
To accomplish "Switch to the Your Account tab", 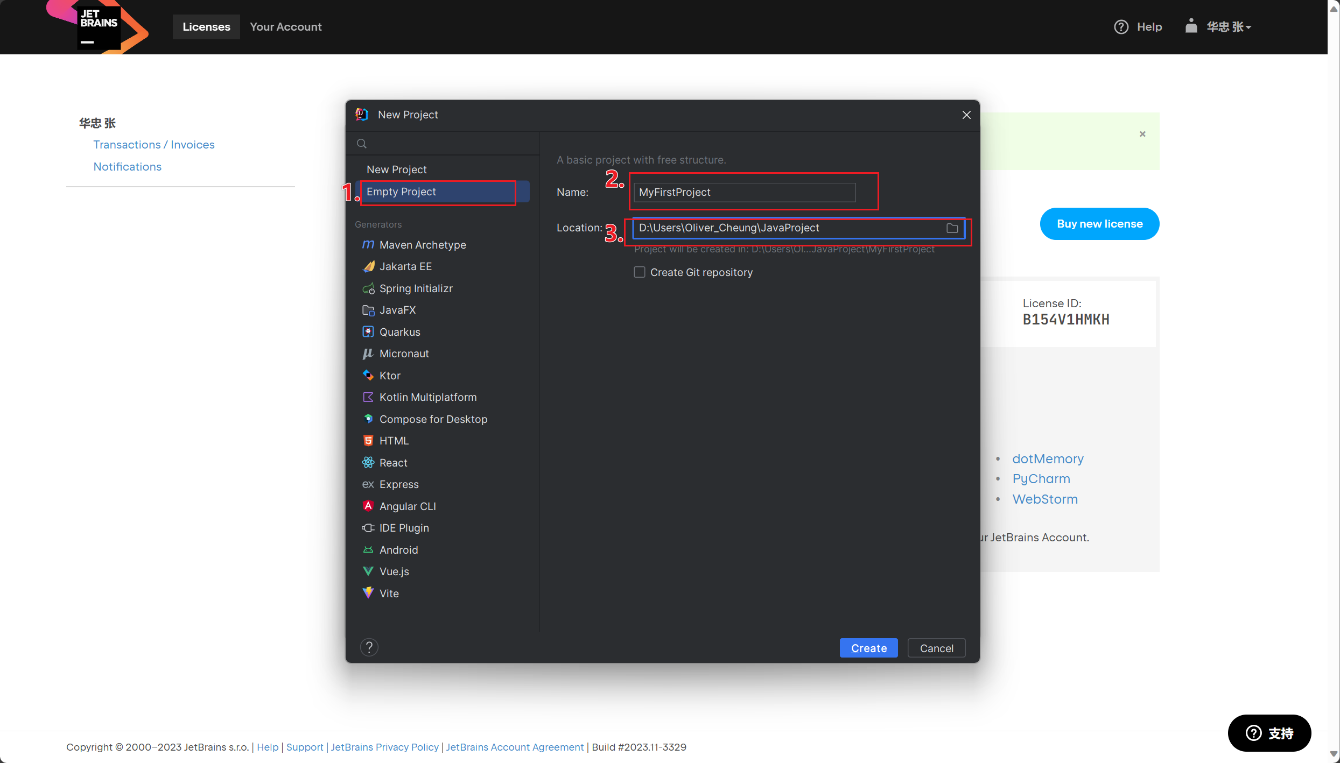I will pyautogui.click(x=285, y=27).
